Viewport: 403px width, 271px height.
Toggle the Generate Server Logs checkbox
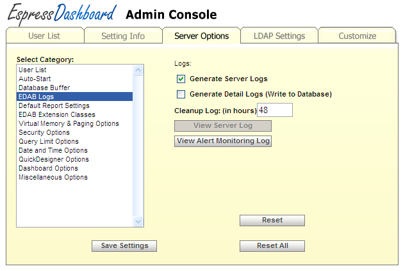[x=181, y=79]
